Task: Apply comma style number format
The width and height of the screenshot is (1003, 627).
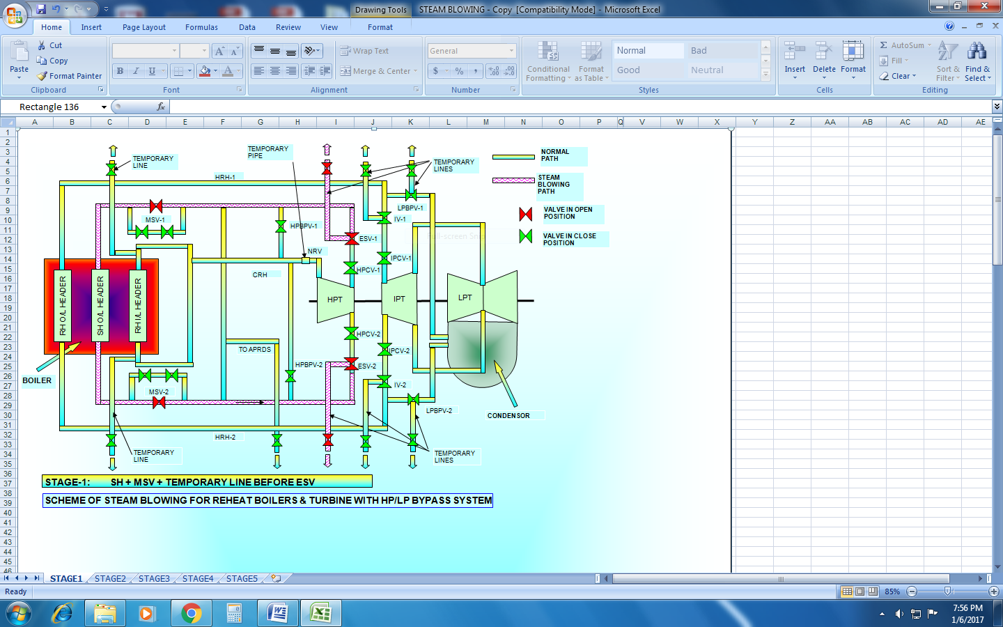Action: coord(475,71)
